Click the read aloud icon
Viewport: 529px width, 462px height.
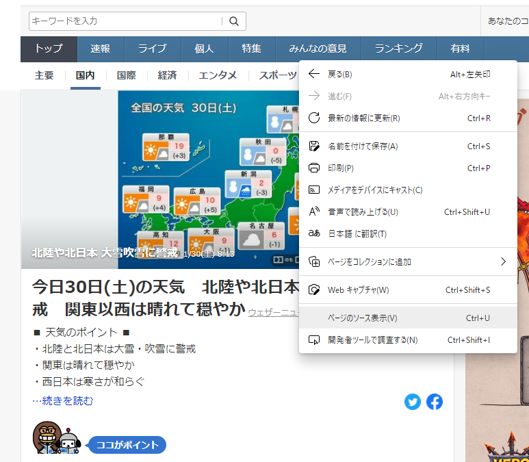point(314,211)
